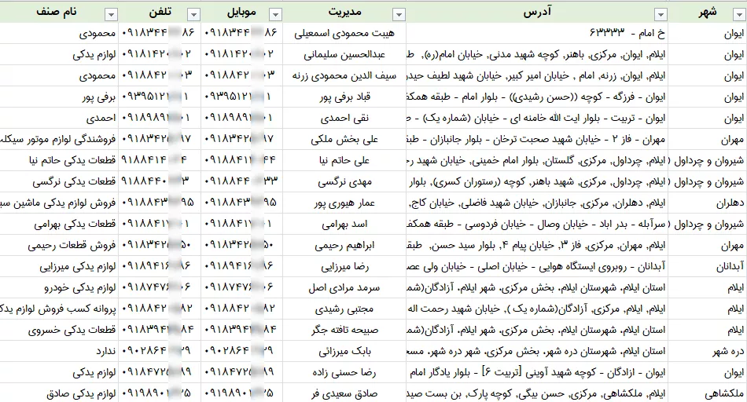This screenshot has width=747, height=402.
Task: Select the موبایل column header
Action: pos(241,12)
